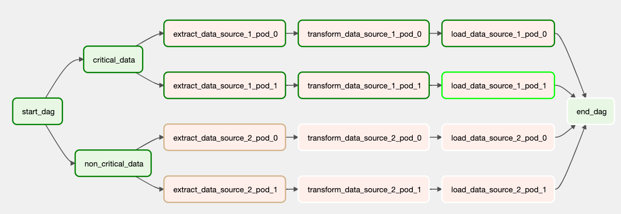This screenshot has width=621, height=214.
Task: Click arrow between transform_data_source_2_pod_0 and load_data_source_2_pod_0
Action: [436, 137]
